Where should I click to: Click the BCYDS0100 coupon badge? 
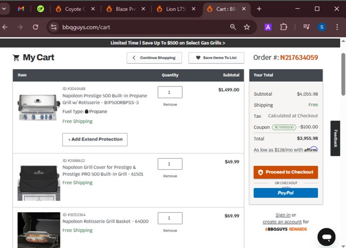coord(284,127)
